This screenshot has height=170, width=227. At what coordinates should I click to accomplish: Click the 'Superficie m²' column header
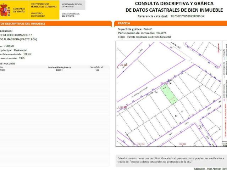click(x=97, y=67)
